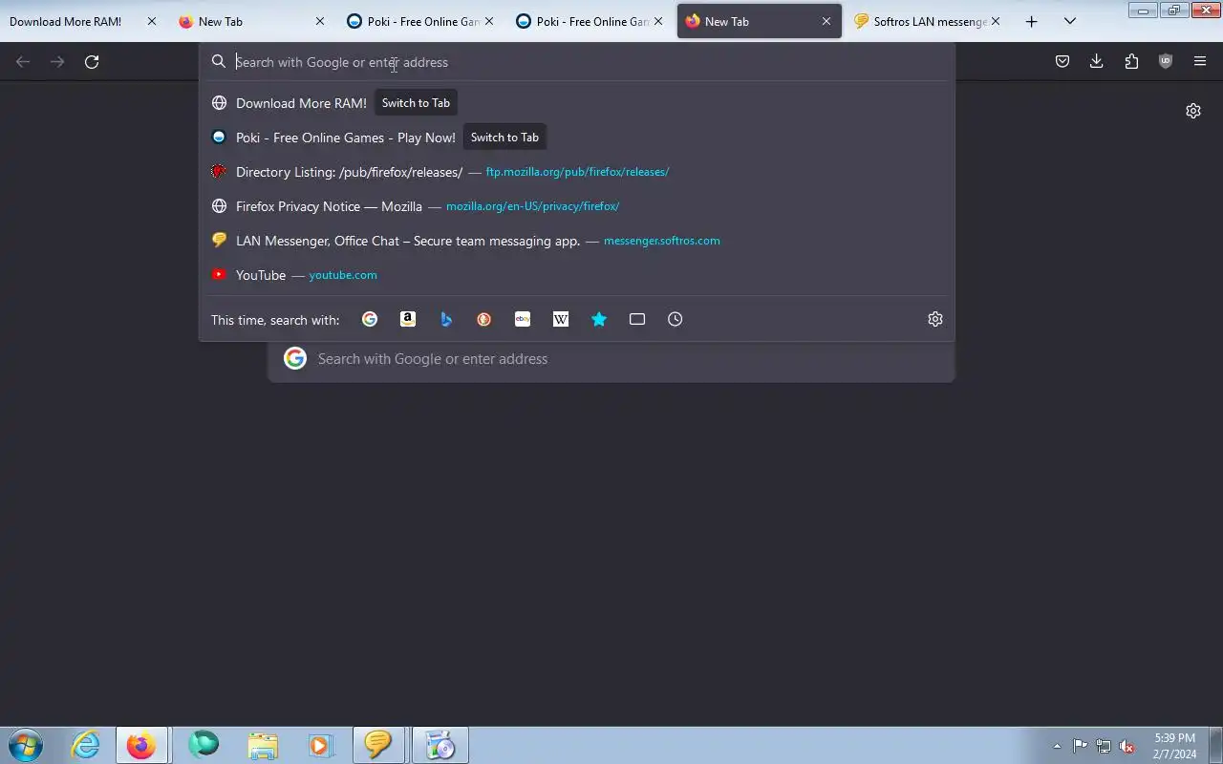This screenshot has height=764, width=1223.
Task: Open Internet Explorer from the taskbar
Action: tap(86, 745)
